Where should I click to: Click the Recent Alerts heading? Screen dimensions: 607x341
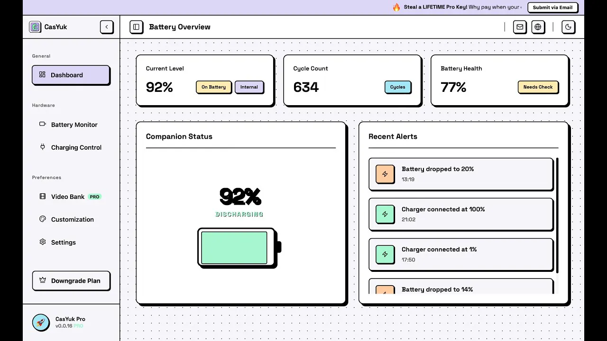[393, 136]
